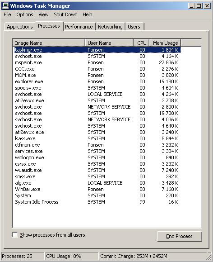Select the mspaint.exe process row
Viewport: 213px width, 262px height.
click(97, 62)
